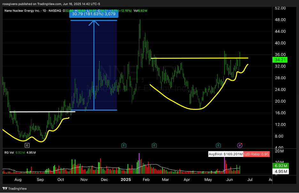Viewport: 299px width, 193px height.
Task: Click the C34.21 close value in the legend
Action: 103,11
